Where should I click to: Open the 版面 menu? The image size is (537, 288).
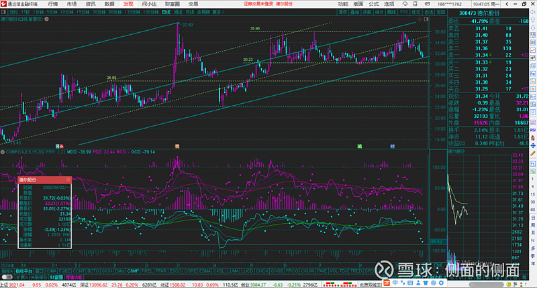click(x=358, y=4)
